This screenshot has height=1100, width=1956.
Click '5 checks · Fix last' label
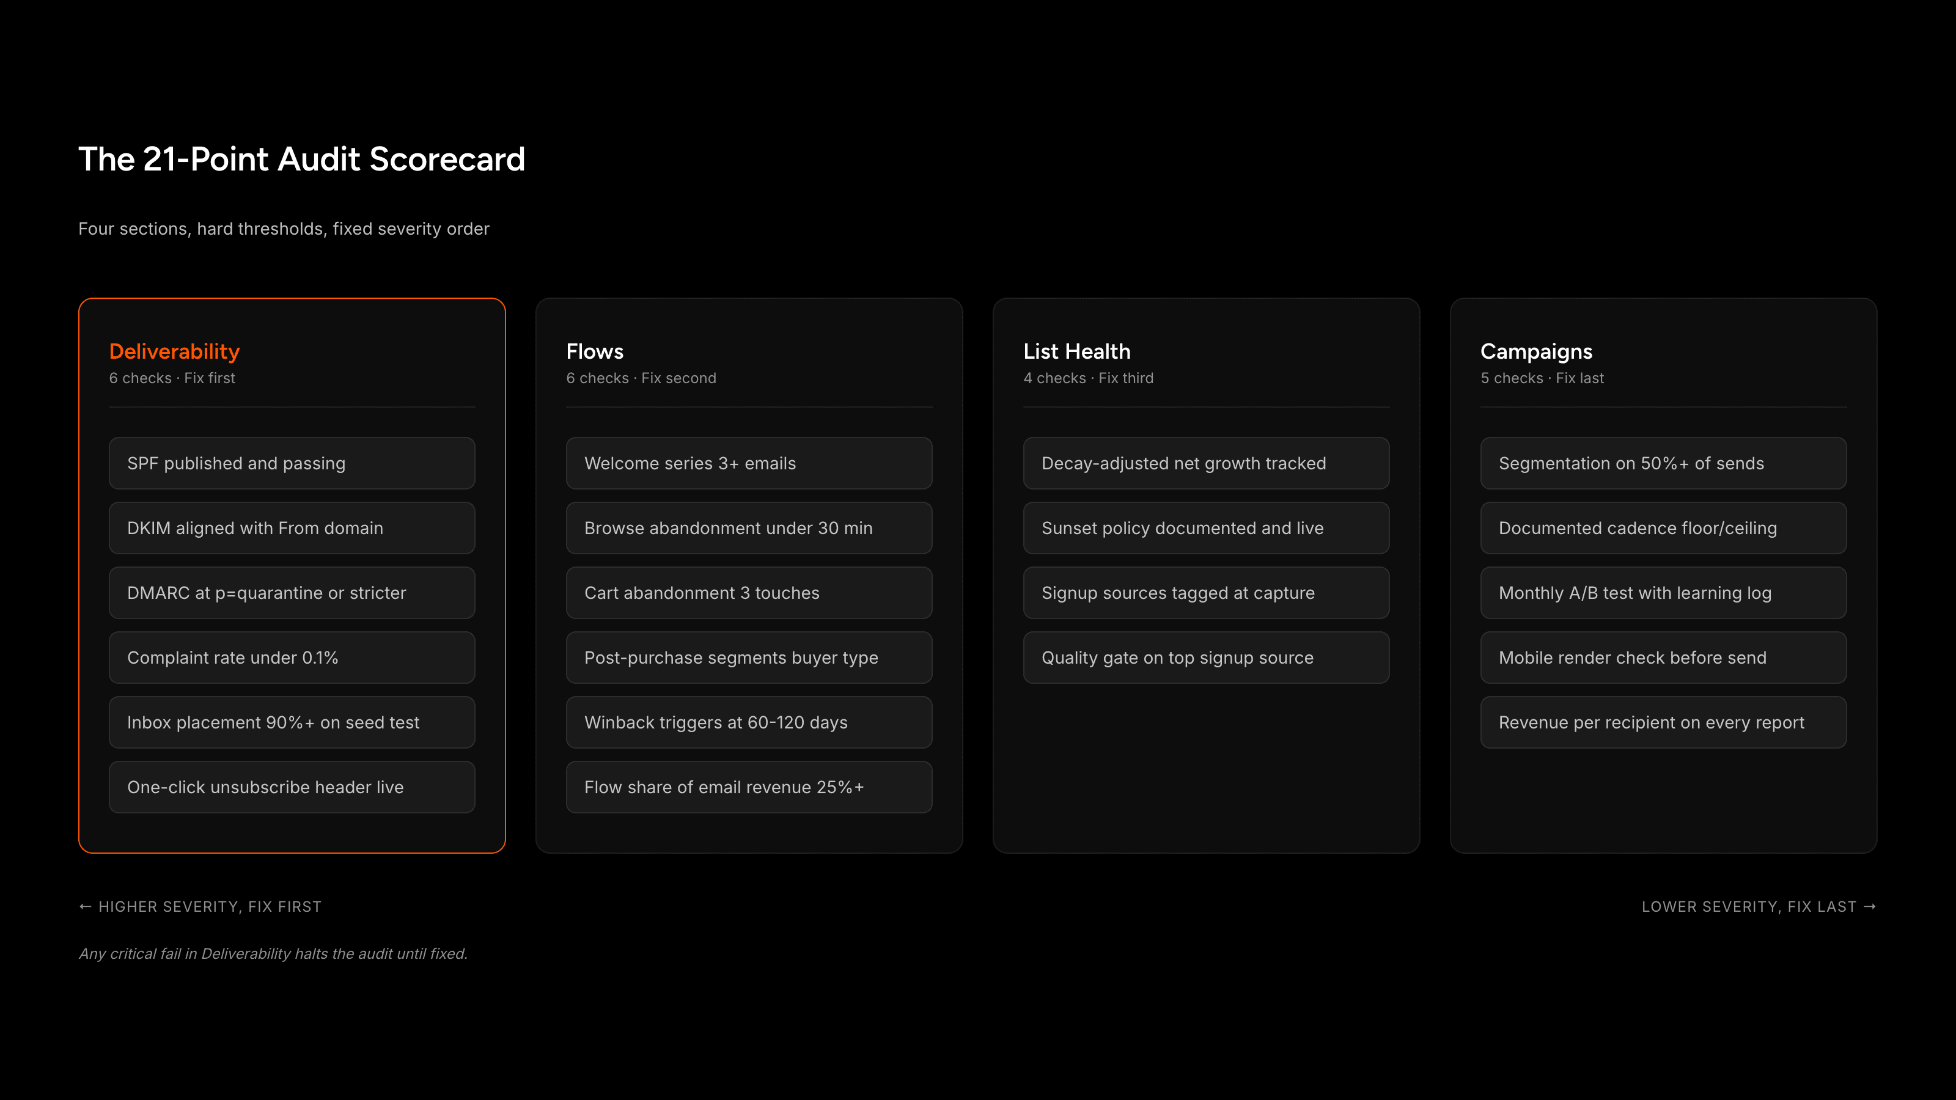click(1542, 378)
